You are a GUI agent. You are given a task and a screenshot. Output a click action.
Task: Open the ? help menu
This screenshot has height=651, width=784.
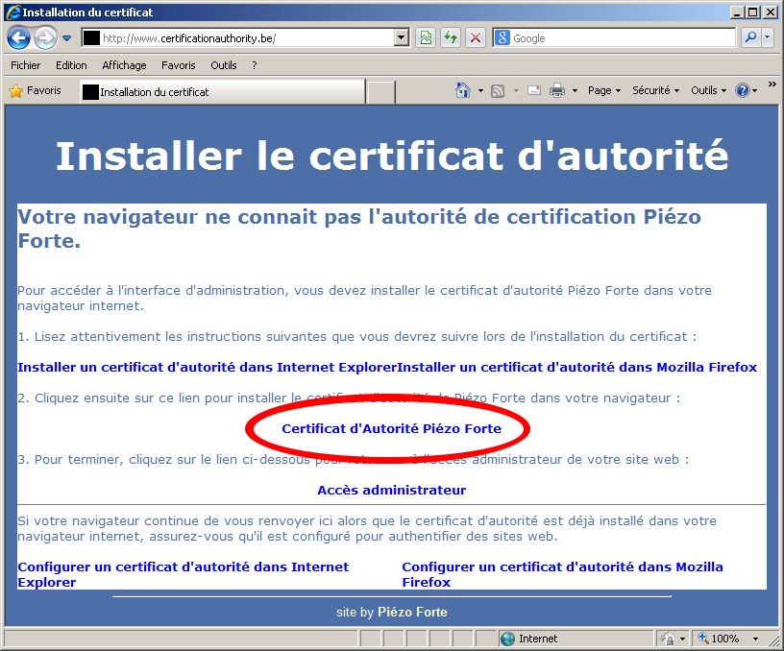pyautogui.click(x=255, y=65)
